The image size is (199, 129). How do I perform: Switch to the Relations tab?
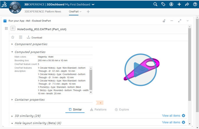point(98,109)
